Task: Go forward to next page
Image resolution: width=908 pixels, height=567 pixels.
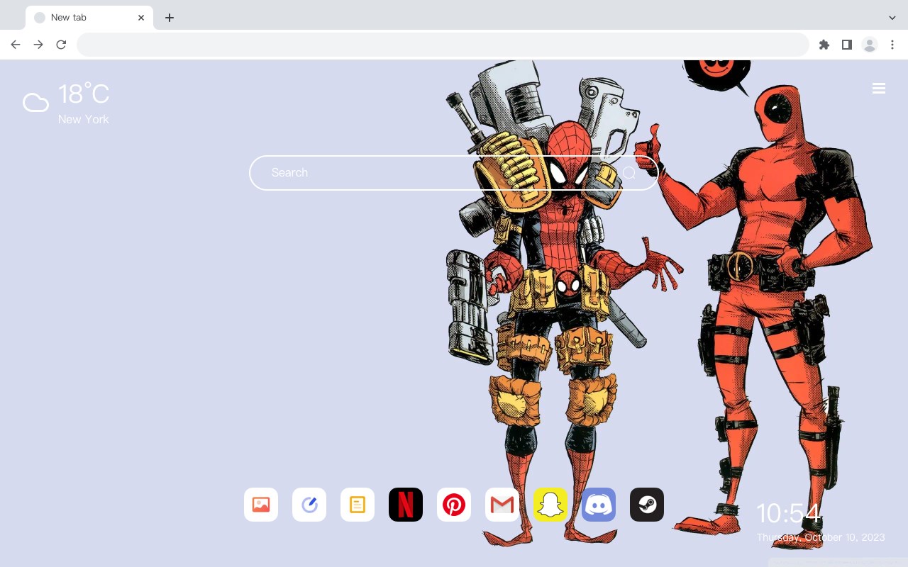Action: (38, 45)
